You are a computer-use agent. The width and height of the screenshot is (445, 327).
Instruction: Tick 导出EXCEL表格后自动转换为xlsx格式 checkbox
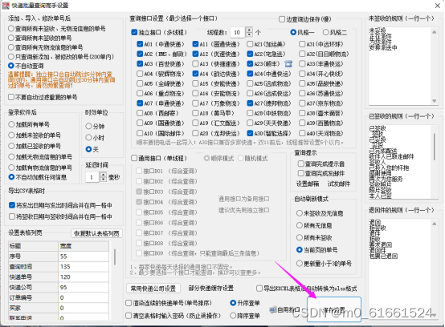pos(259,289)
